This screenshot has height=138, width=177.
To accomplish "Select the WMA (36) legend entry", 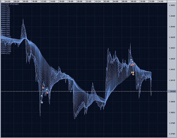I will pyautogui.click(x=5, y=16).
